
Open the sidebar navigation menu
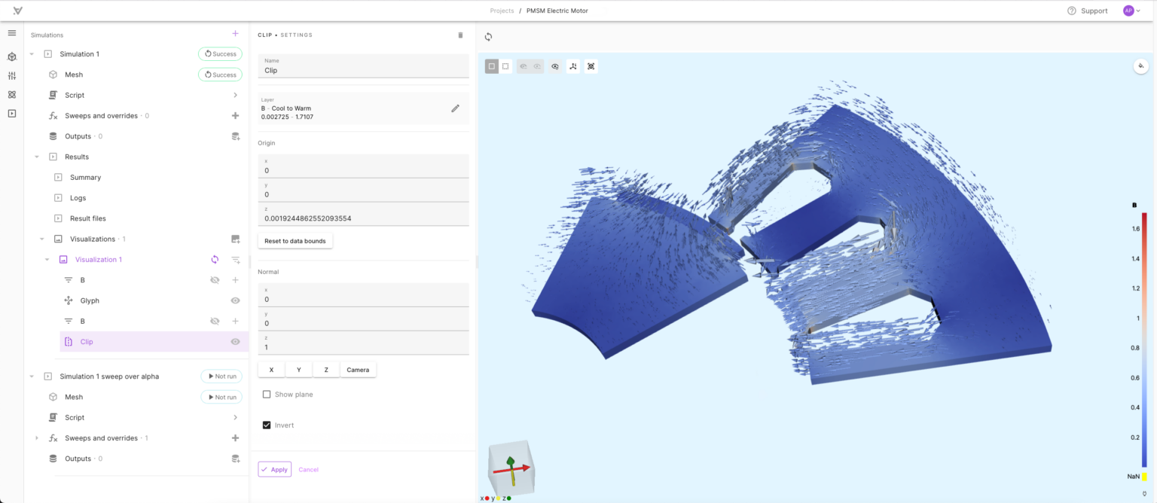12,32
